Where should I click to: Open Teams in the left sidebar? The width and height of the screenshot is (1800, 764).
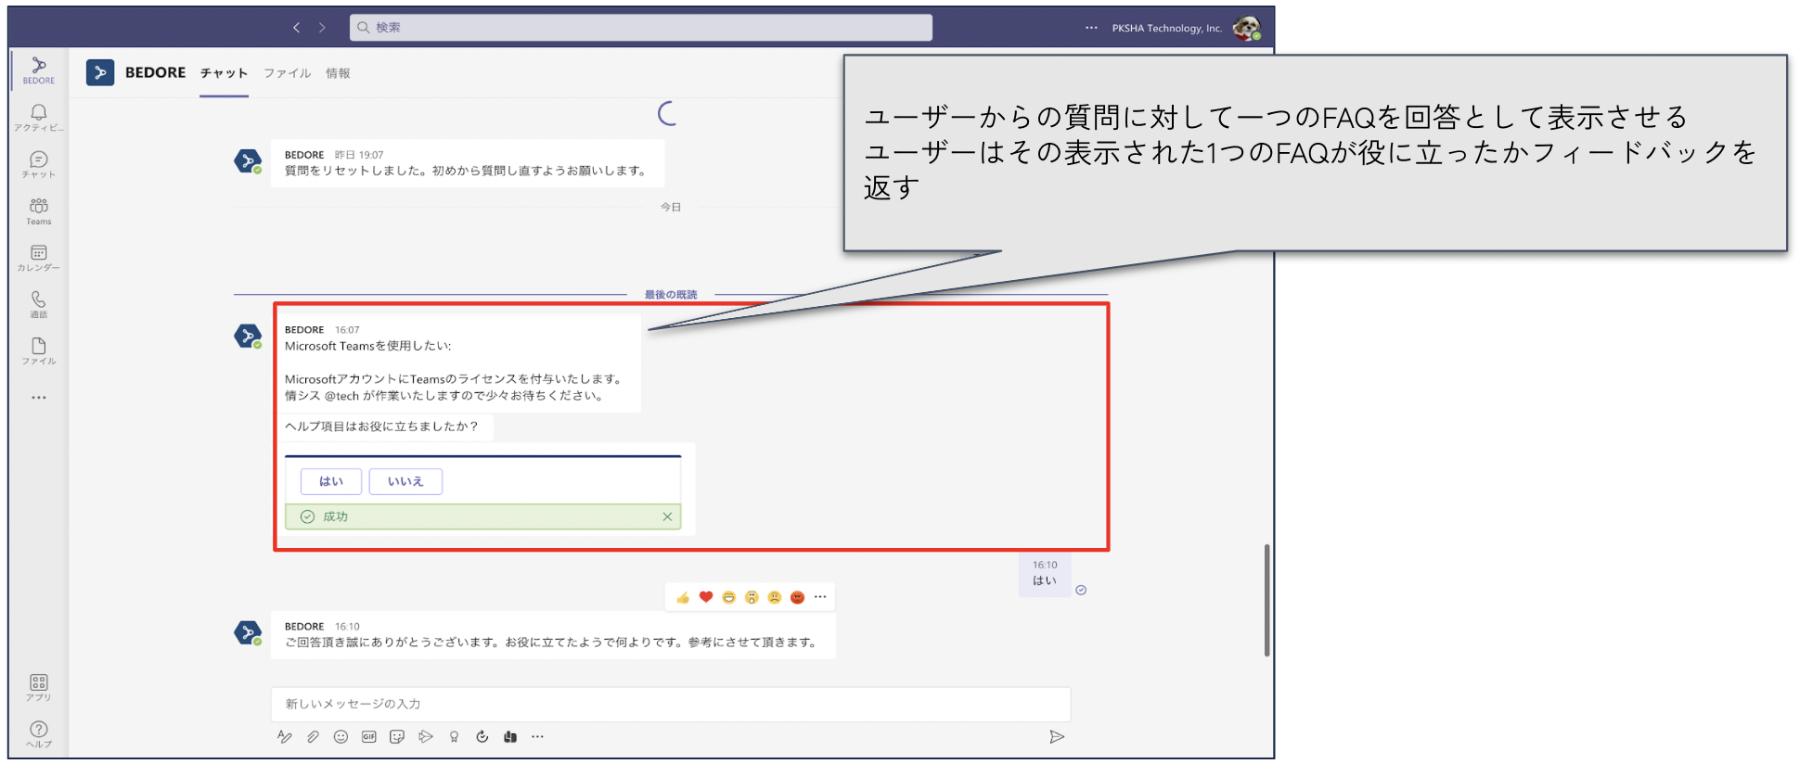tap(38, 210)
